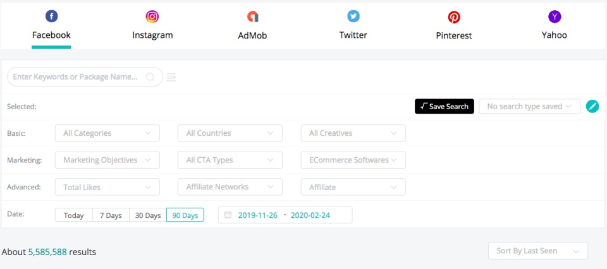
Task: Select the 30 Days date filter
Action: pyautogui.click(x=148, y=215)
